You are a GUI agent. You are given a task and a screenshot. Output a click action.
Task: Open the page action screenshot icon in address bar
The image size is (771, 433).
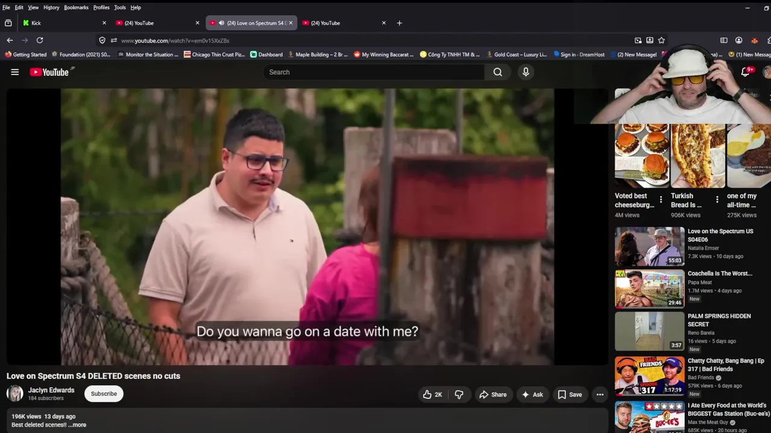pos(638,40)
